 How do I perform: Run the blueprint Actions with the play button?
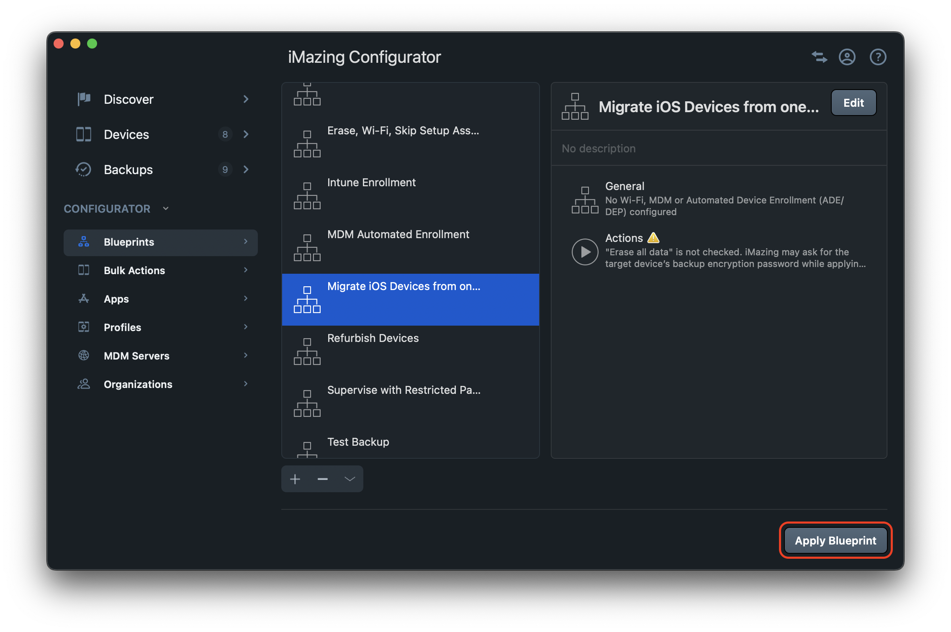coord(584,252)
